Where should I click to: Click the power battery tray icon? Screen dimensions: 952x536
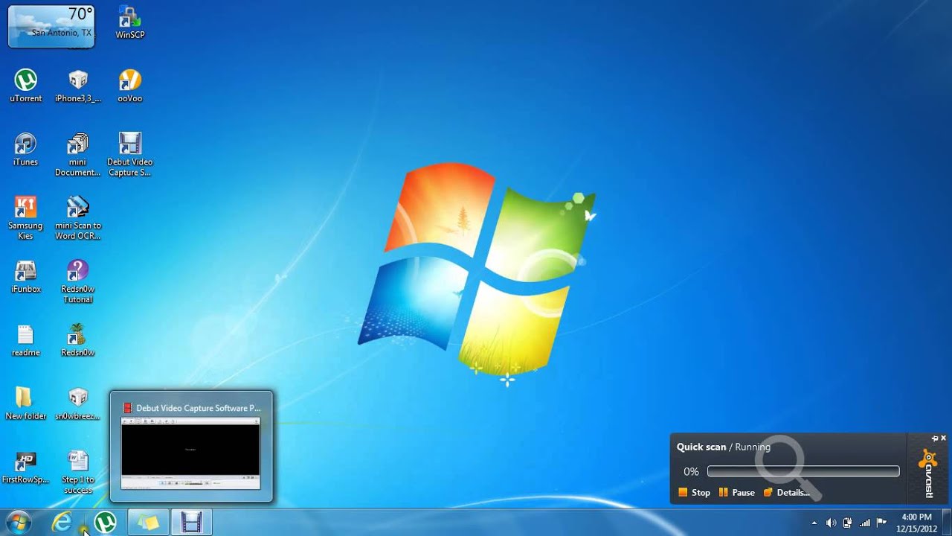[848, 523]
